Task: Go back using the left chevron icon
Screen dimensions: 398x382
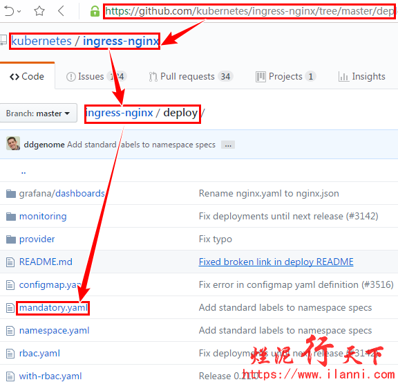Action: (x=61, y=11)
